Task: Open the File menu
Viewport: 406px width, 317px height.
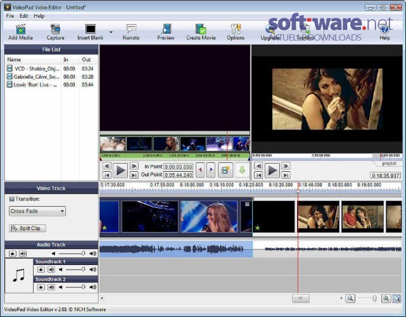Action: click(10, 16)
